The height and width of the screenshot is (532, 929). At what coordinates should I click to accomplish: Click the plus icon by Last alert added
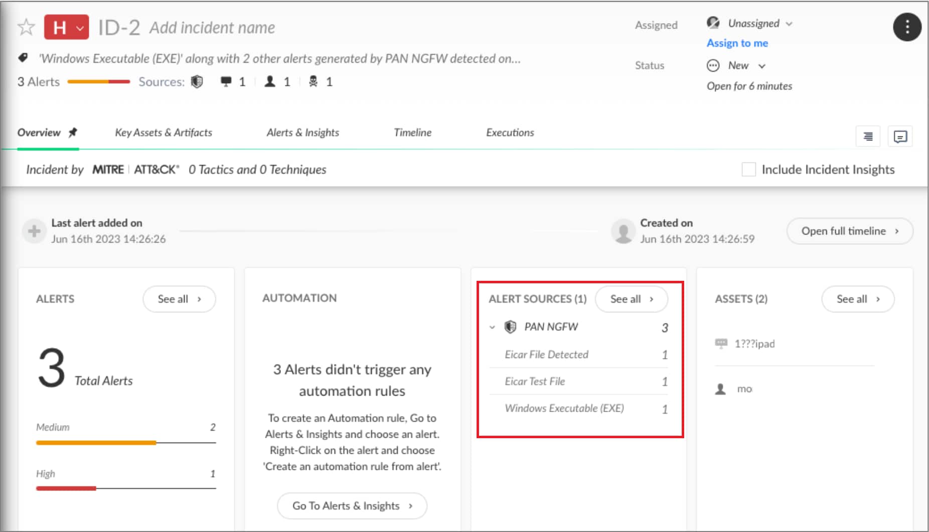point(34,231)
